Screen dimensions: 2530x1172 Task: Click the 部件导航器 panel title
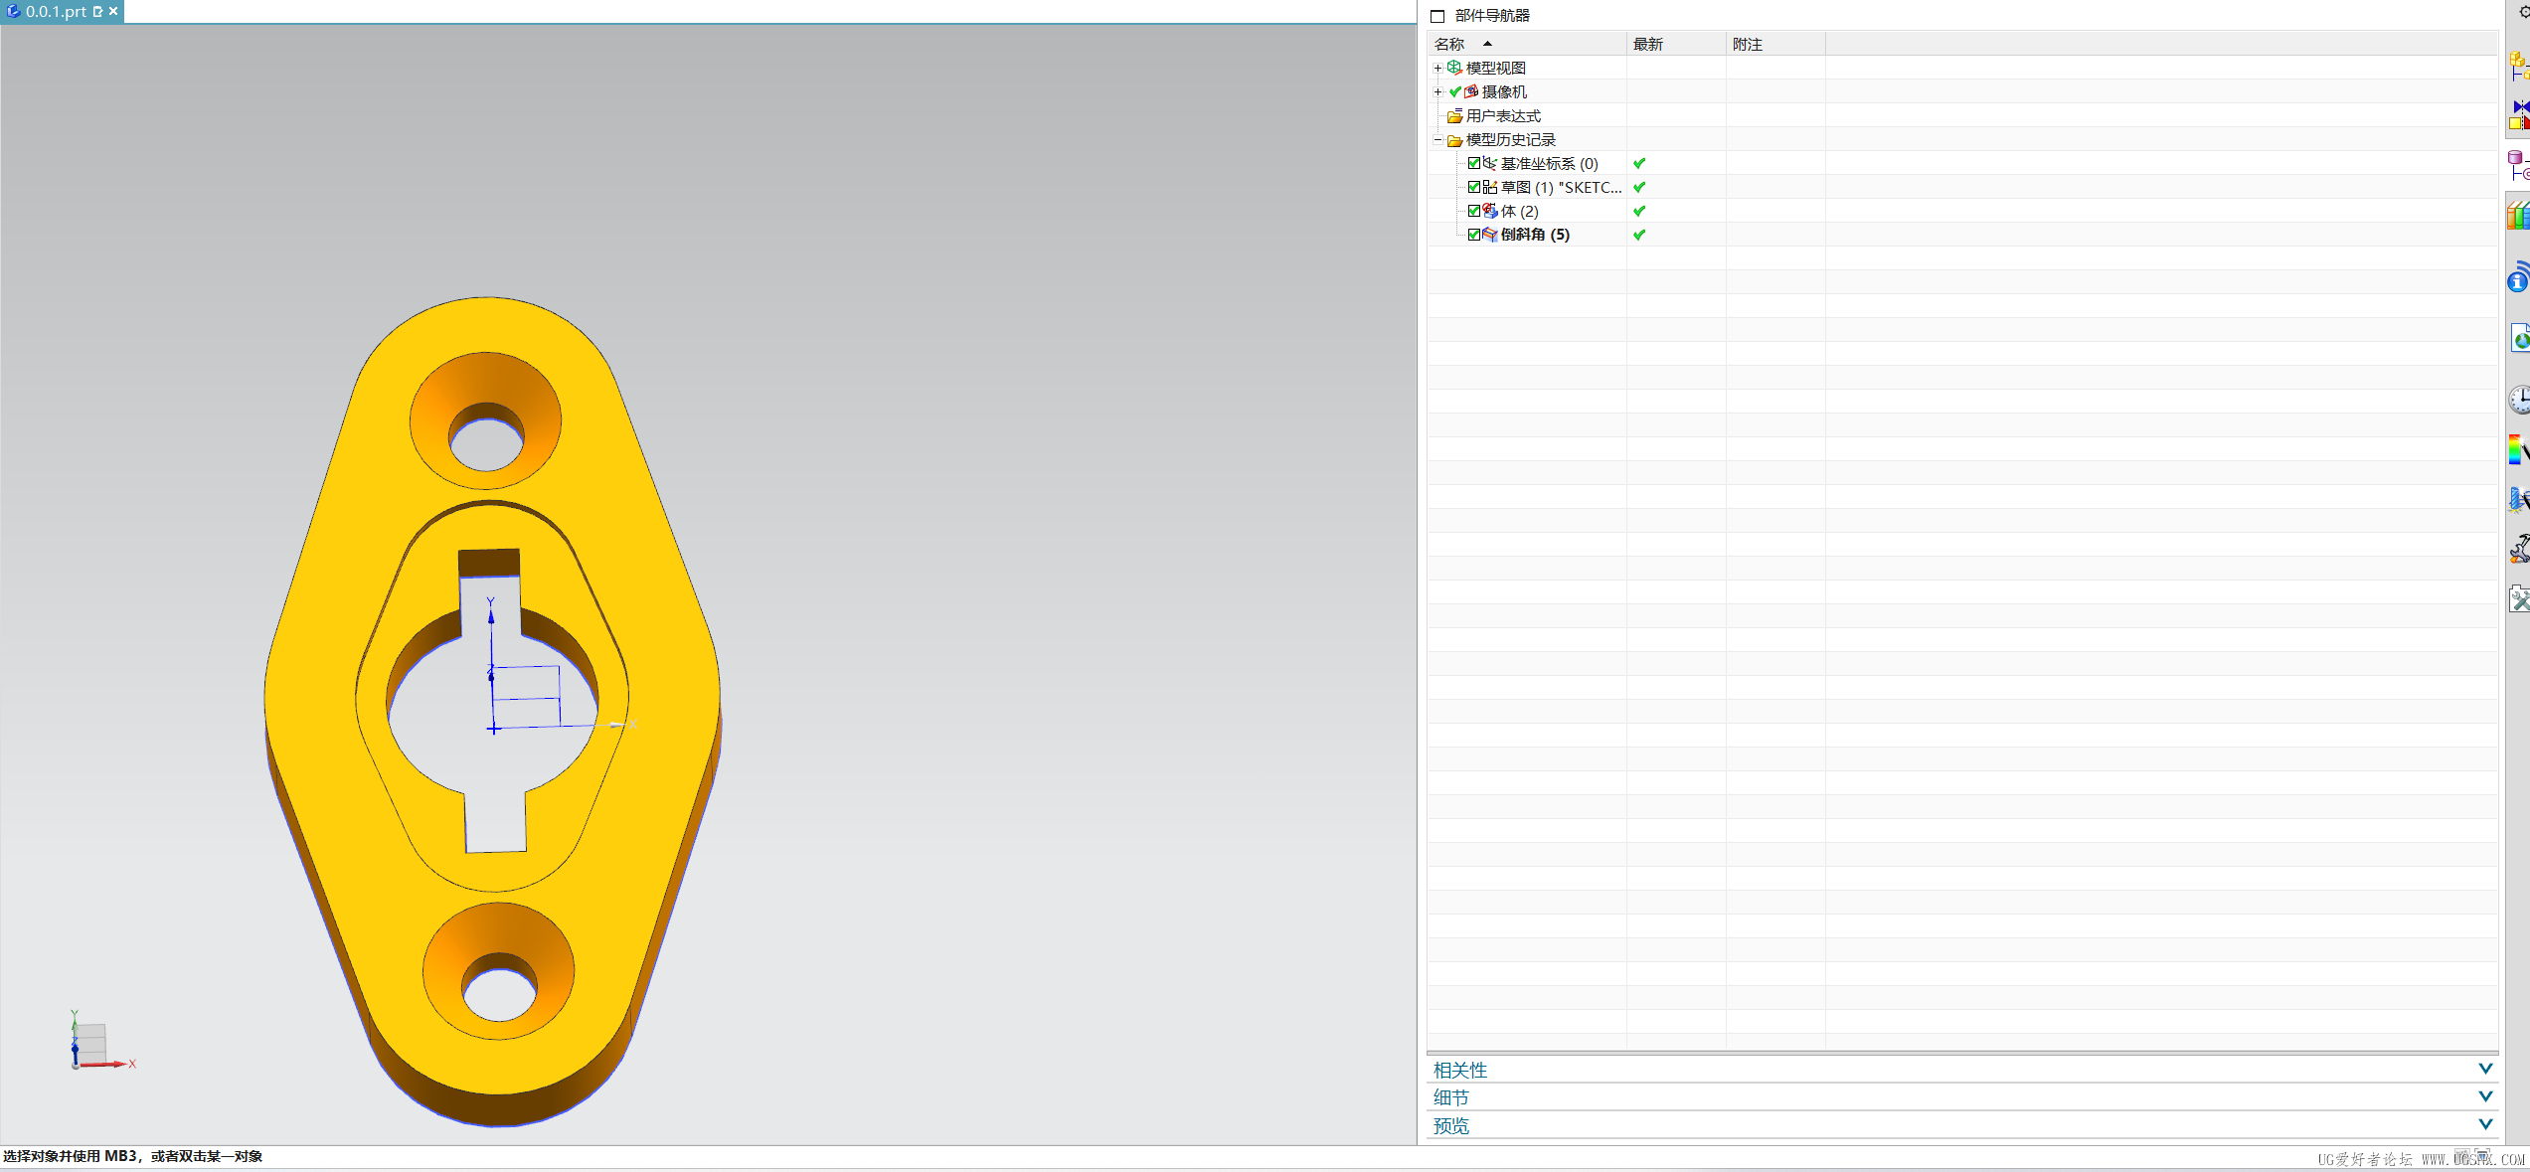coord(1492,16)
